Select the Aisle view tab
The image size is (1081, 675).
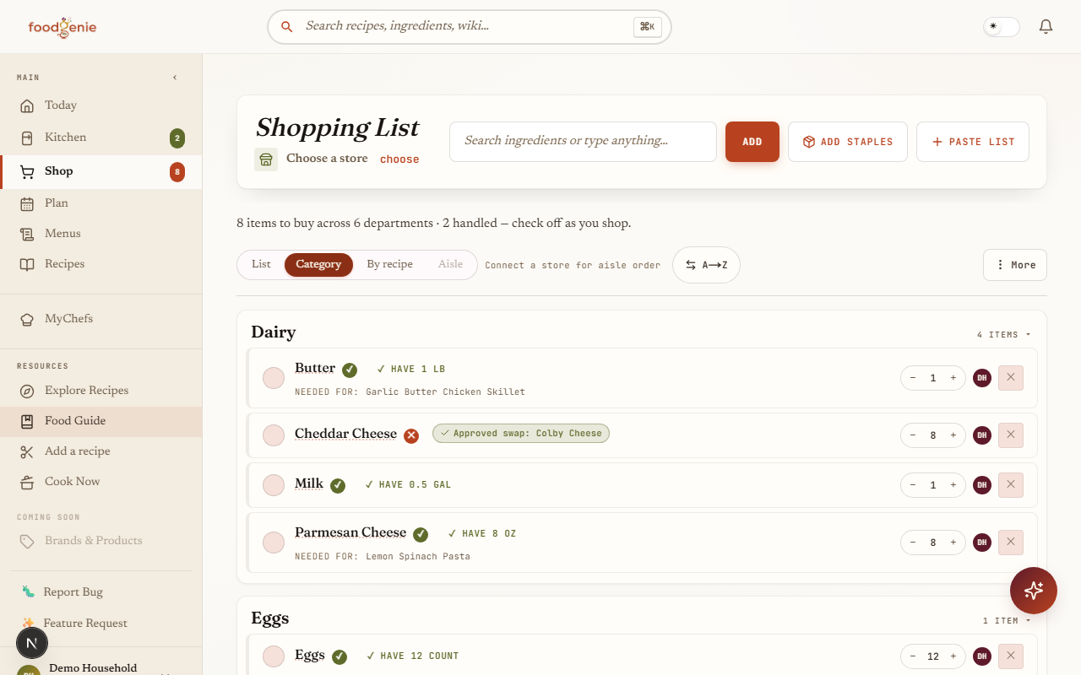(450, 265)
